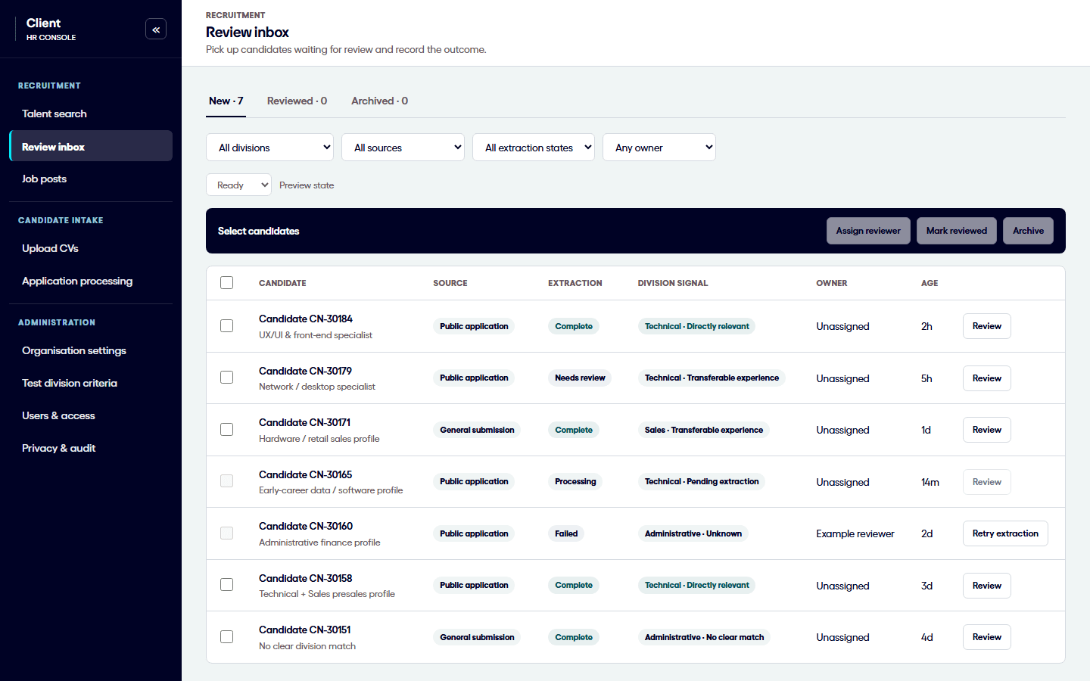This screenshot has height=681, width=1090.
Task: Click the Processing extraction badge
Action: click(x=575, y=481)
